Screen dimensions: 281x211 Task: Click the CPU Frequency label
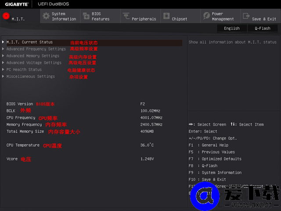(21, 118)
